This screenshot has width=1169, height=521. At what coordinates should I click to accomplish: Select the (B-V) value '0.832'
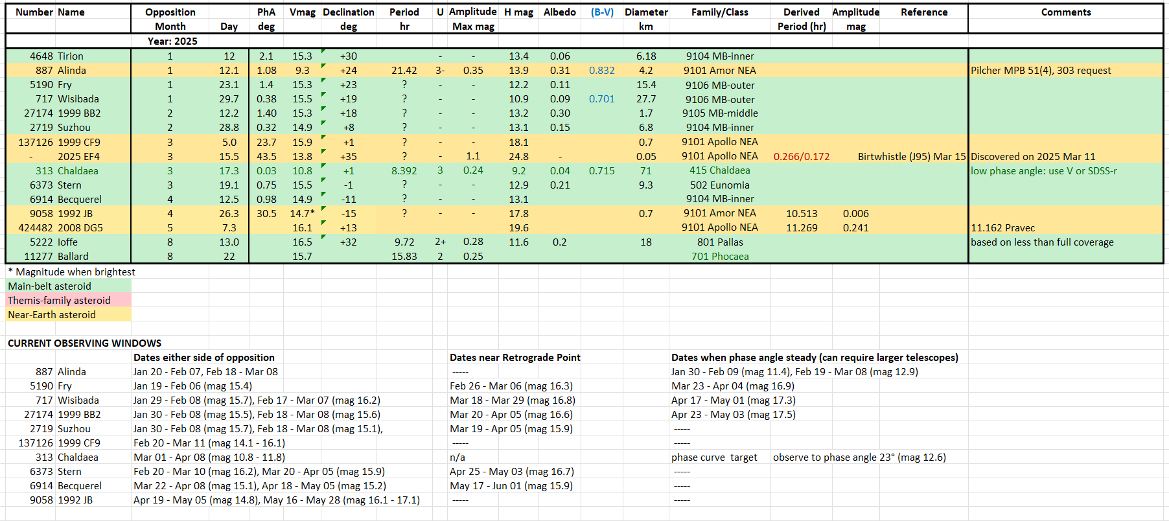[602, 71]
